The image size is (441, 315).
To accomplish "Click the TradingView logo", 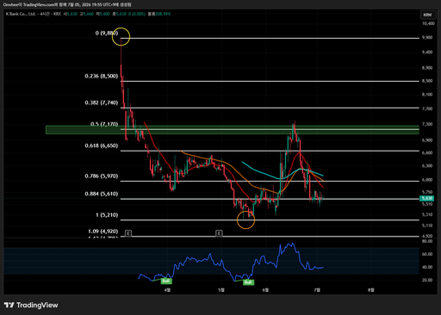I will [x=31, y=305].
